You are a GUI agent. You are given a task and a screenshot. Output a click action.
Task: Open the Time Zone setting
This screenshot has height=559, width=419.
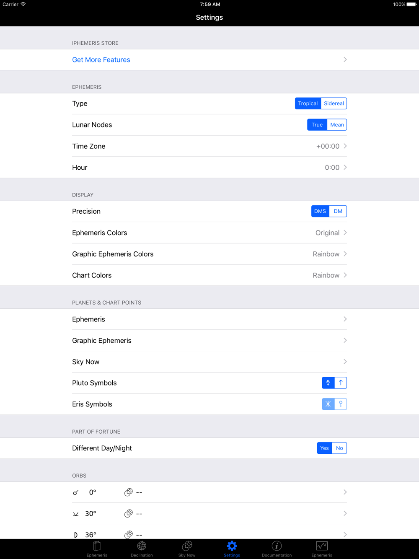209,146
